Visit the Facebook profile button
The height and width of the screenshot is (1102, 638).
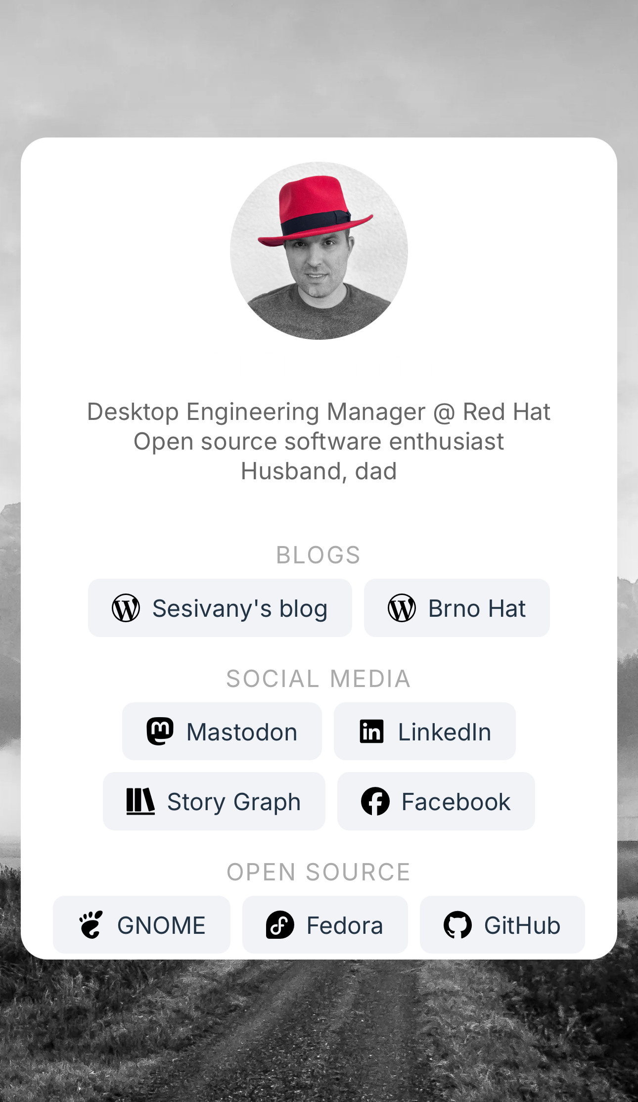pos(436,801)
